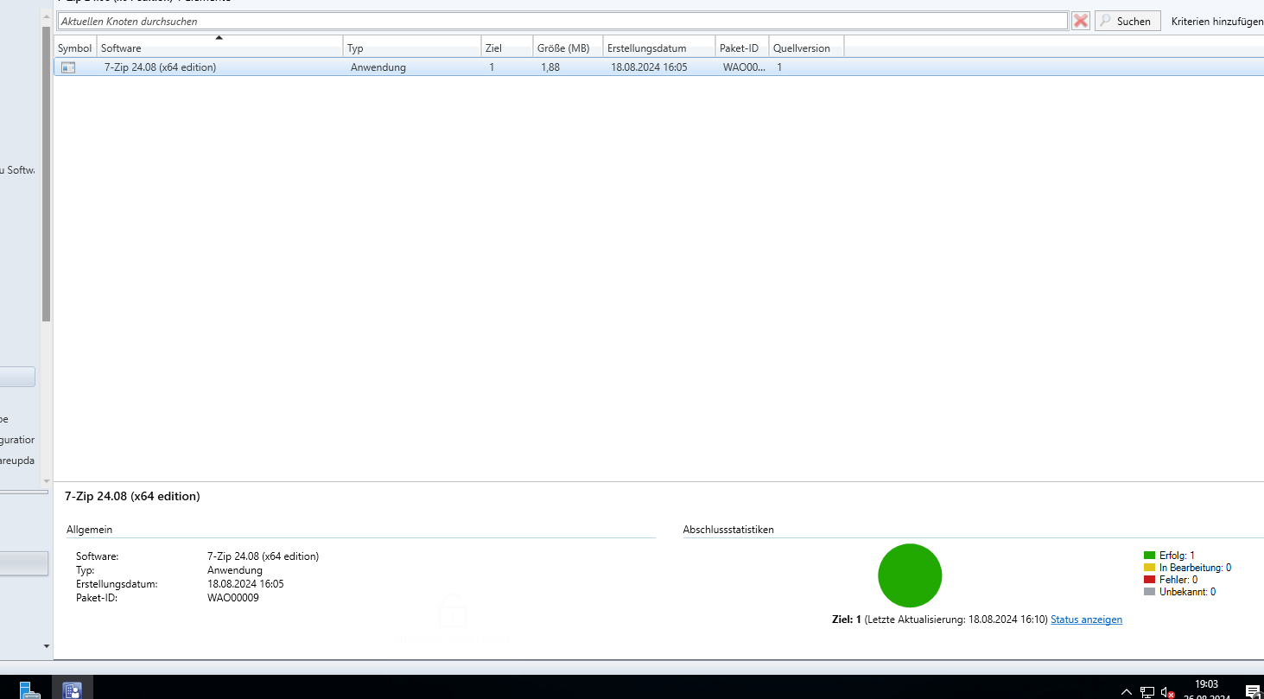
Task: Click the Suchen search button
Action: (x=1127, y=21)
